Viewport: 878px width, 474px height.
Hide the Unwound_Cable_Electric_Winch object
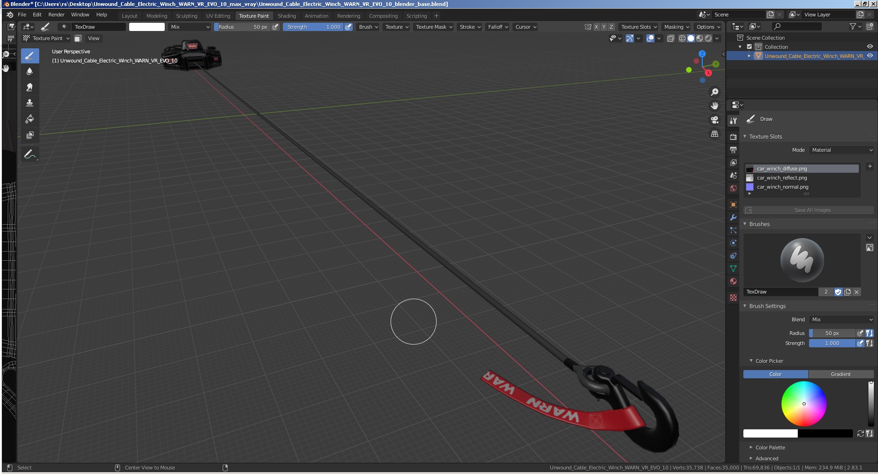pyautogui.click(x=870, y=56)
